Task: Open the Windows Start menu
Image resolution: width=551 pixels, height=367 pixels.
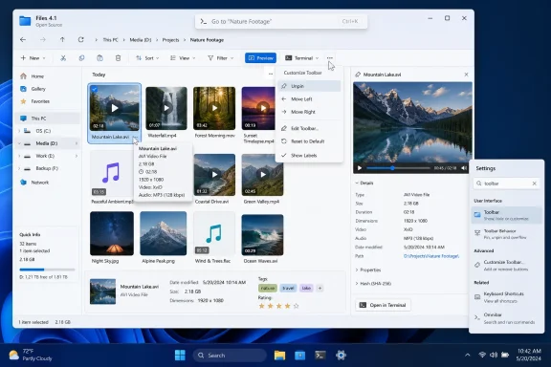Action: pyautogui.click(x=180, y=356)
